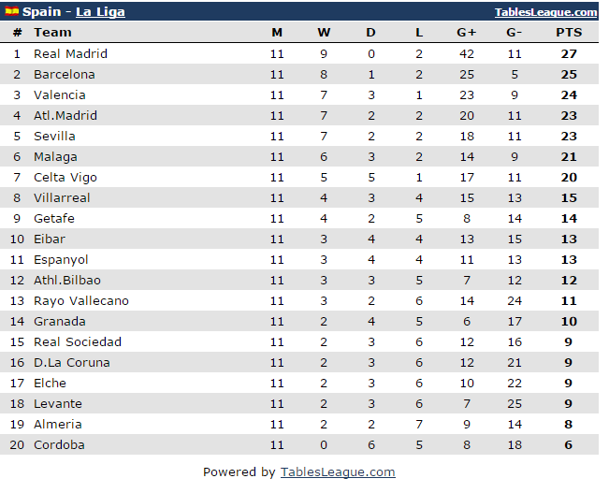Select Villarreal in the standings
The width and height of the screenshot is (609, 493).
click(x=62, y=198)
